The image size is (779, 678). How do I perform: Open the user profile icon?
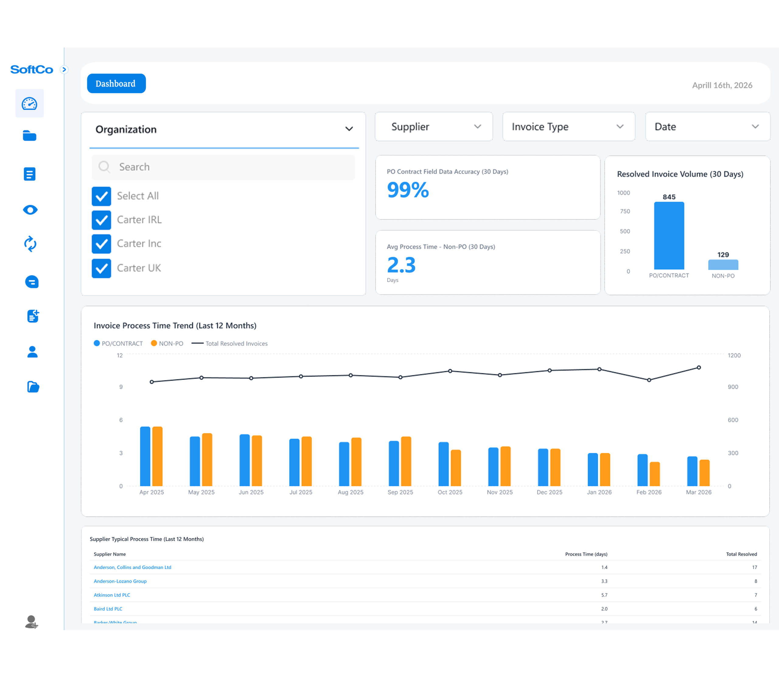[32, 352]
